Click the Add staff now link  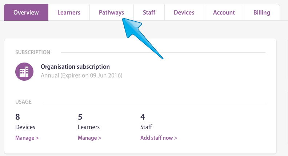(159, 138)
